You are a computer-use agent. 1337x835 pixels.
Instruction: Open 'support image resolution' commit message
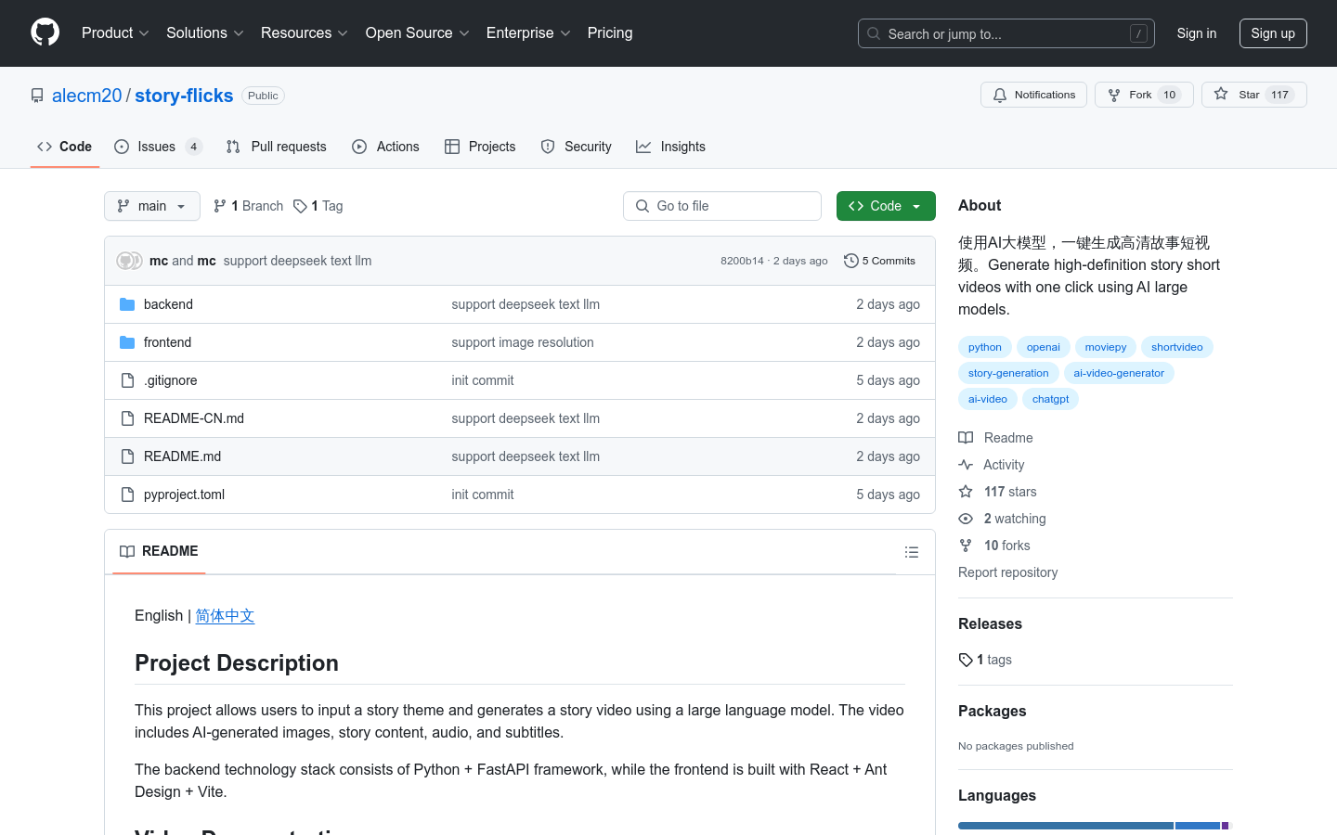(x=523, y=342)
